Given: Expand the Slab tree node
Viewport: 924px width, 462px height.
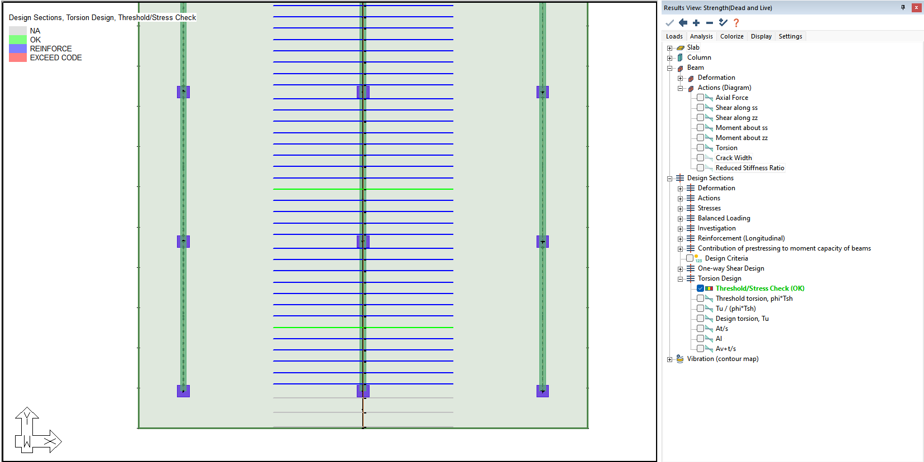Looking at the screenshot, I should [x=670, y=48].
